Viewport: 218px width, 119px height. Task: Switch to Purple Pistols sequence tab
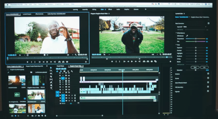(60, 66)
